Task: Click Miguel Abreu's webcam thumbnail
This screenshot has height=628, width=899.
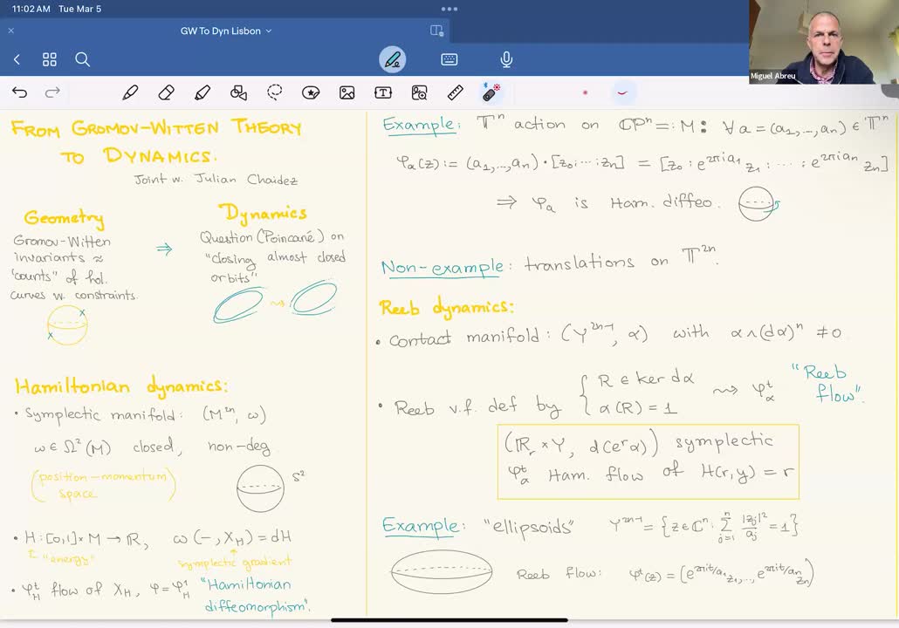Action: click(x=823, y=44)
